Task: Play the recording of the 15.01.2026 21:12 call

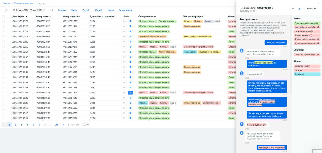Action: [x=124, y=118]
